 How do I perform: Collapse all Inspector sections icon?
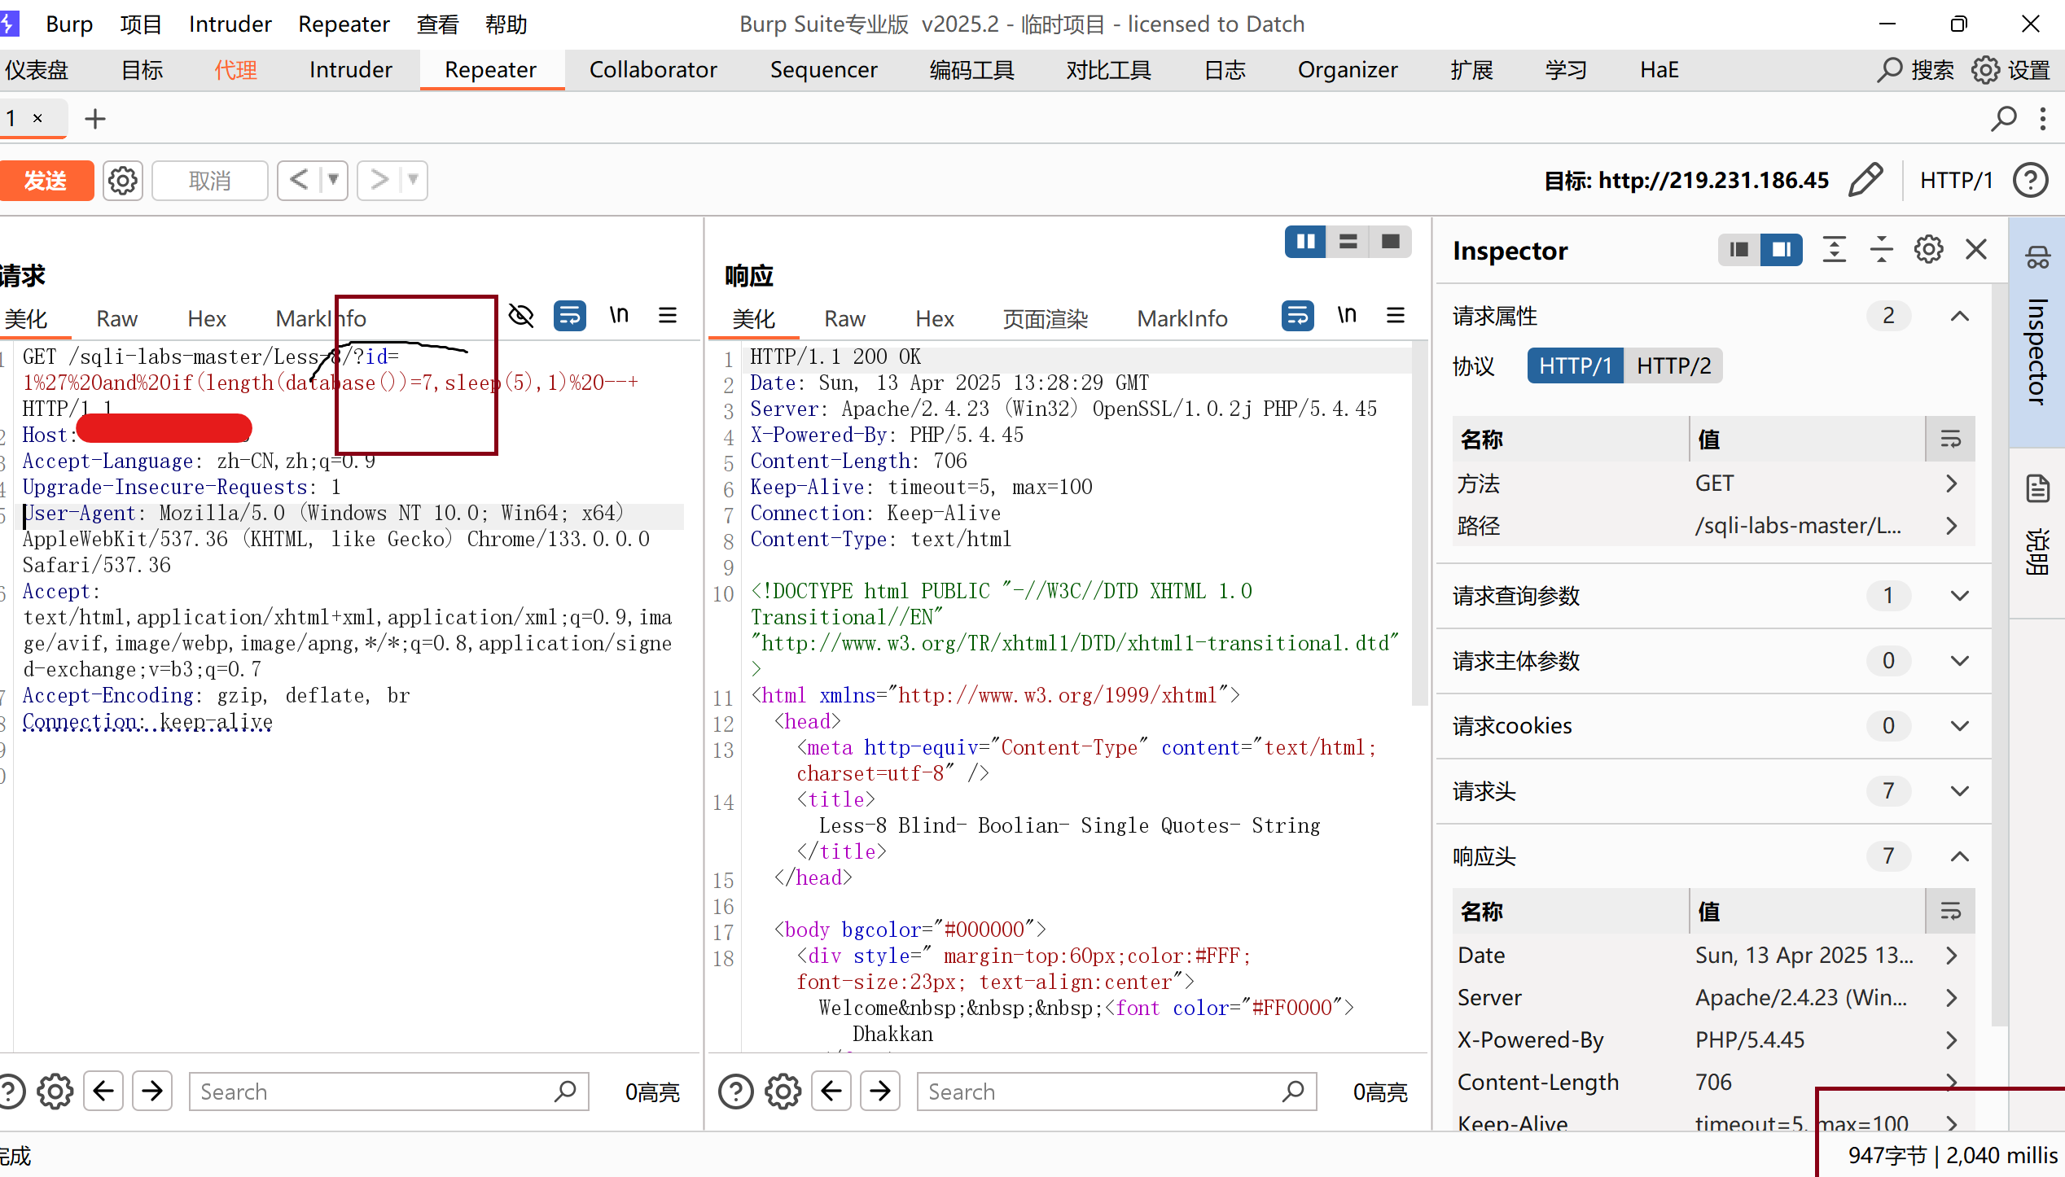click(1881, 250)
